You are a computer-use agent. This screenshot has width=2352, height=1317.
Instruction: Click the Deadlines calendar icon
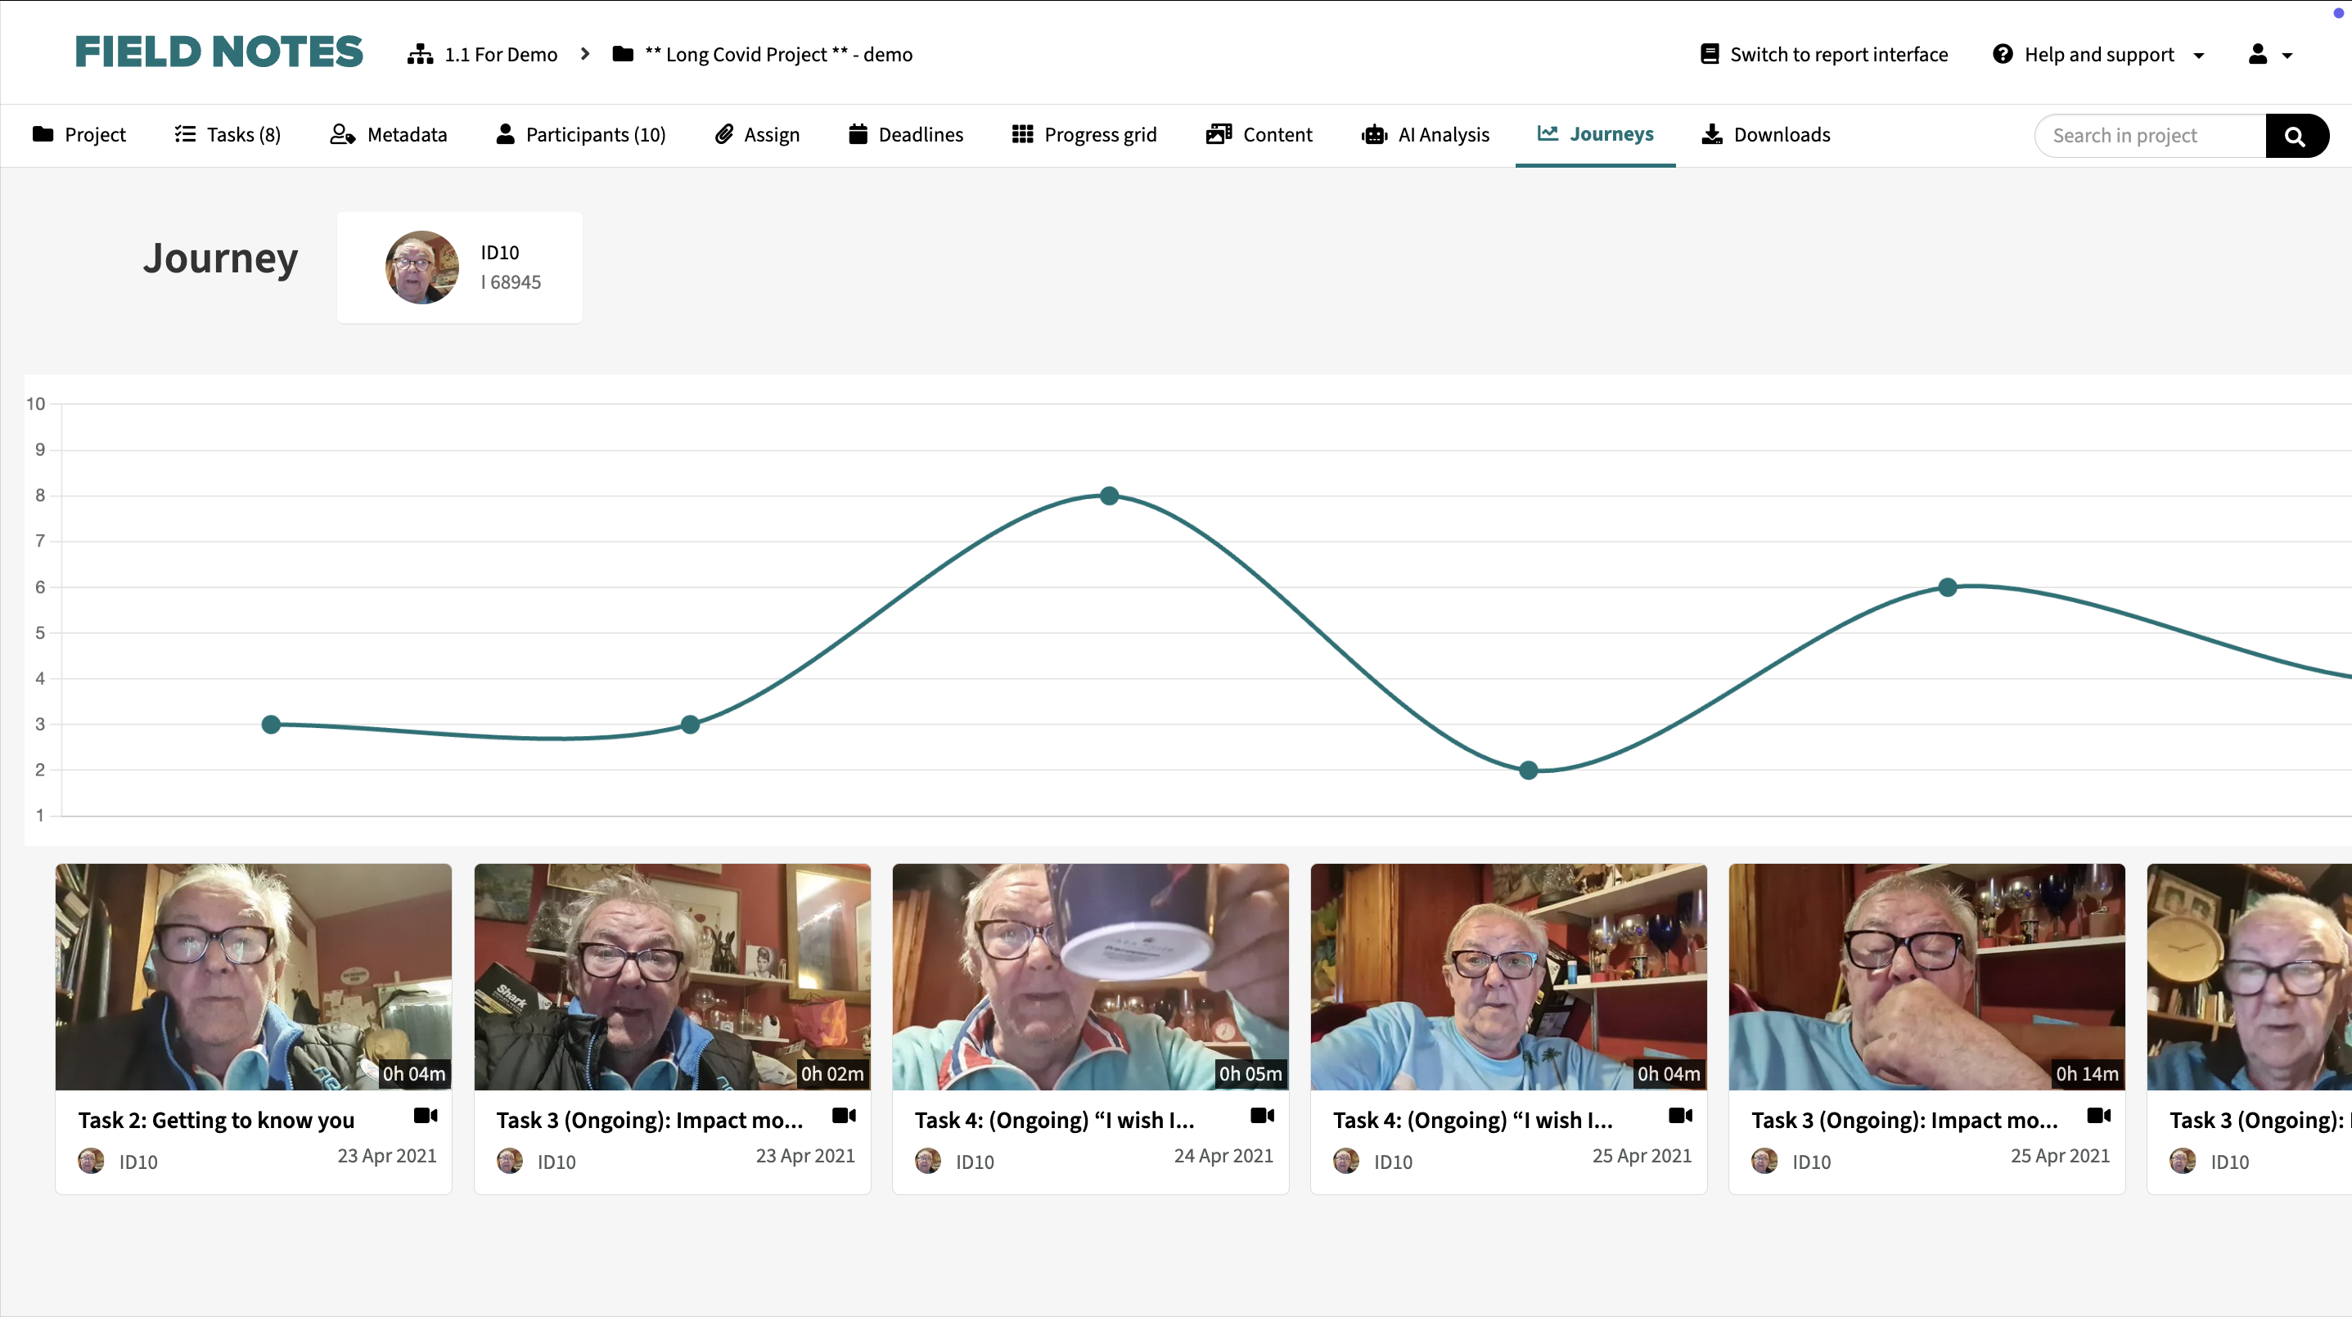[857, 134]
